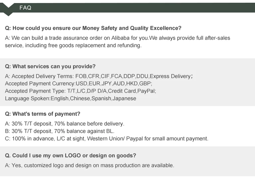Click the FAQ header tab

tap(25, 8)
